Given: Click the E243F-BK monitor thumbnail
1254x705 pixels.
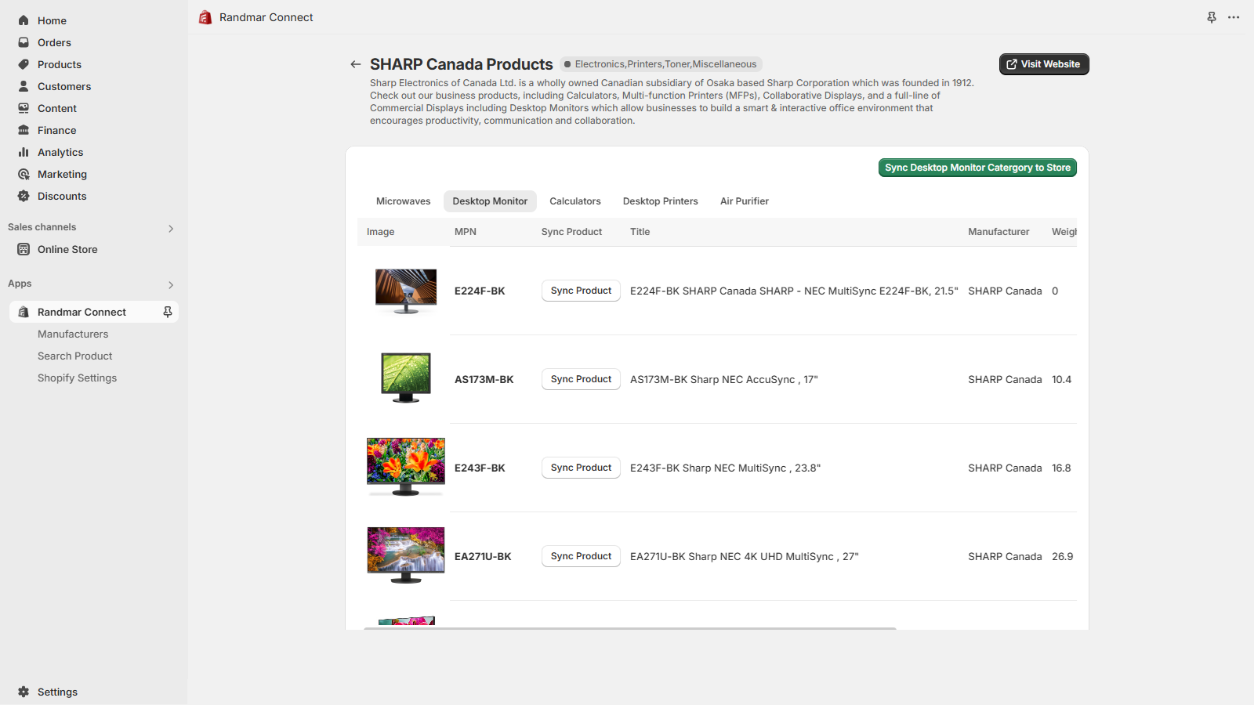Looking at the screenshot, I should tap(406, 467).
